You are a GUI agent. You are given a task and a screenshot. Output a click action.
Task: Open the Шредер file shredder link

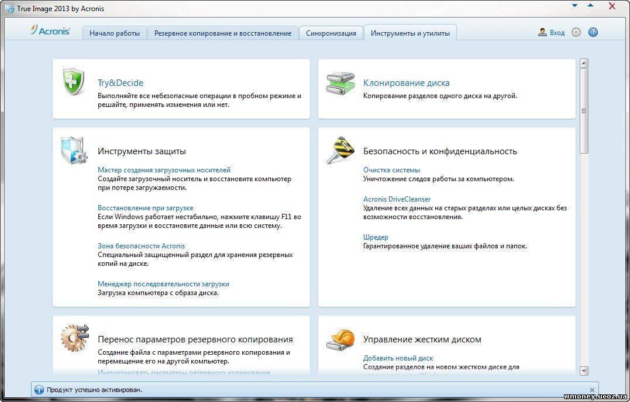point(376,237)
